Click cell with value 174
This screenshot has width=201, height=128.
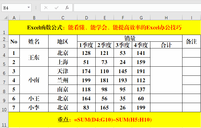click(x=87, y=71)
